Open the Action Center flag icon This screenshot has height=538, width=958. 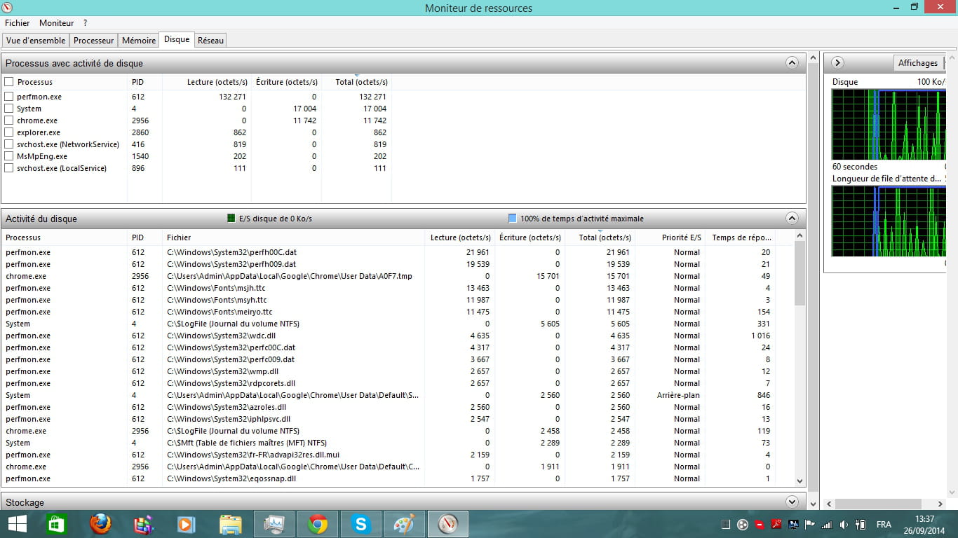pos(810,525)
